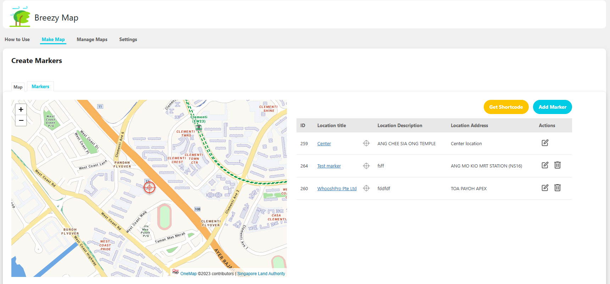Click the Add Marker button

(x=553, y=107)
